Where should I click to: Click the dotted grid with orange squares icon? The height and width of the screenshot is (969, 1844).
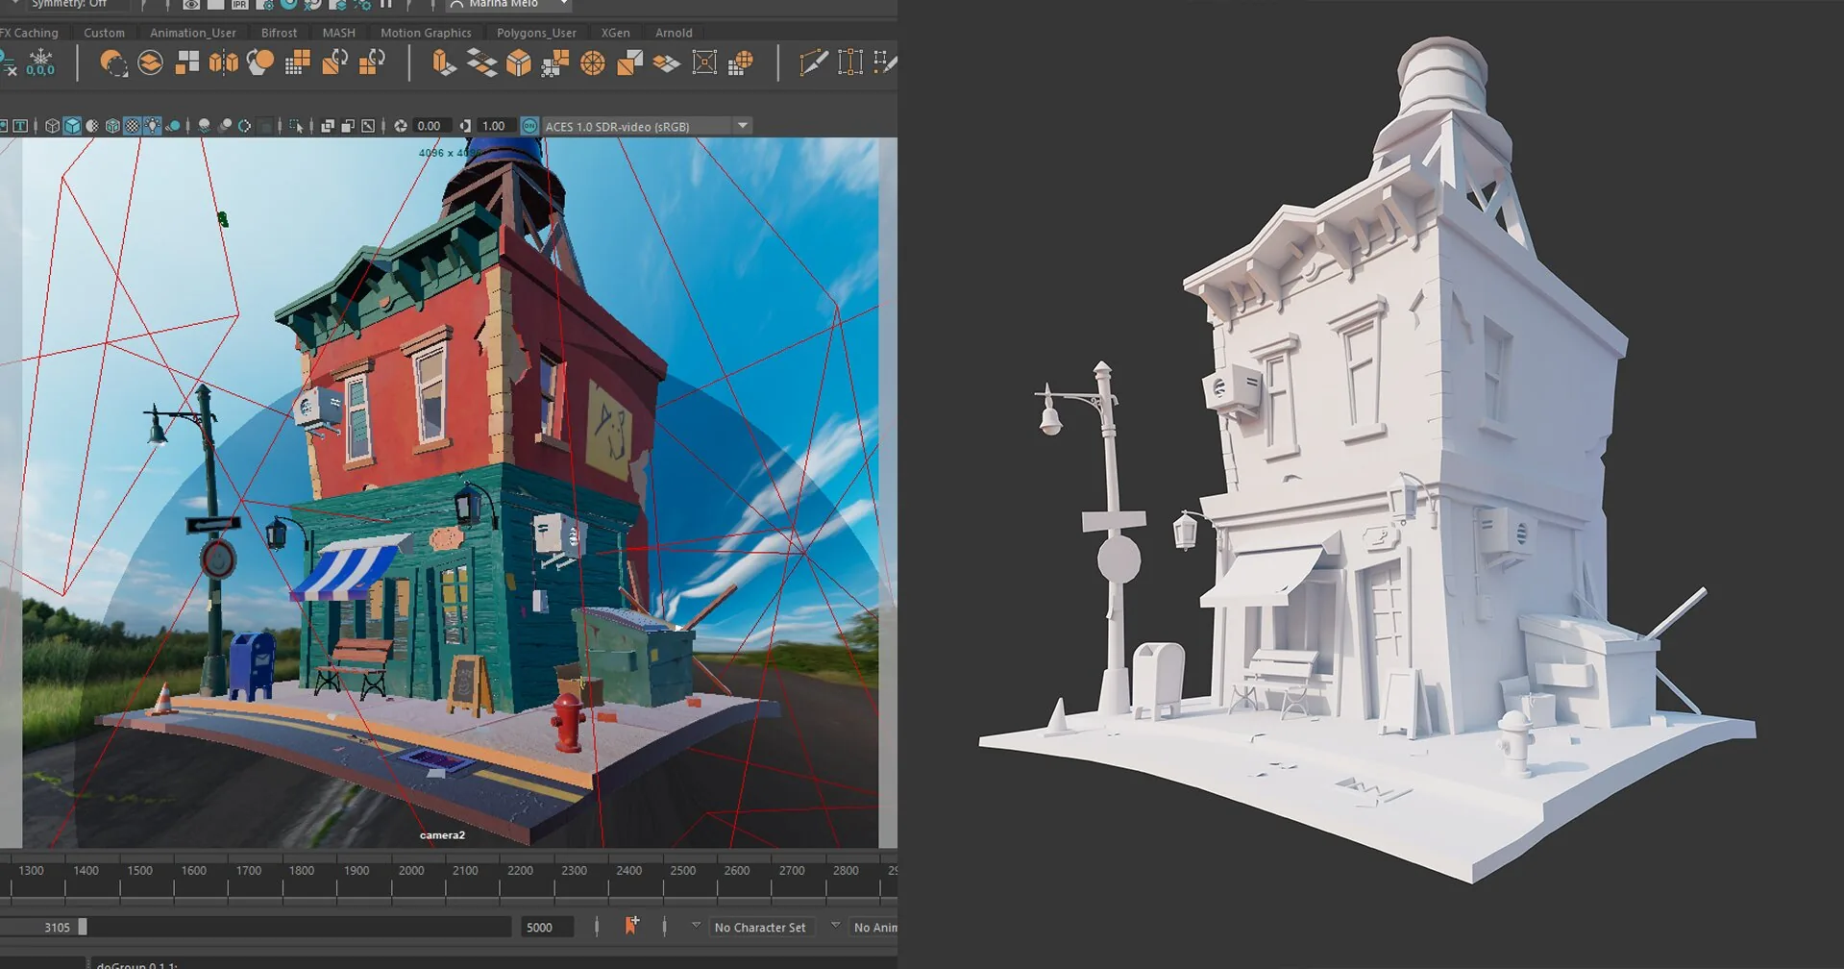coord(298,63)
